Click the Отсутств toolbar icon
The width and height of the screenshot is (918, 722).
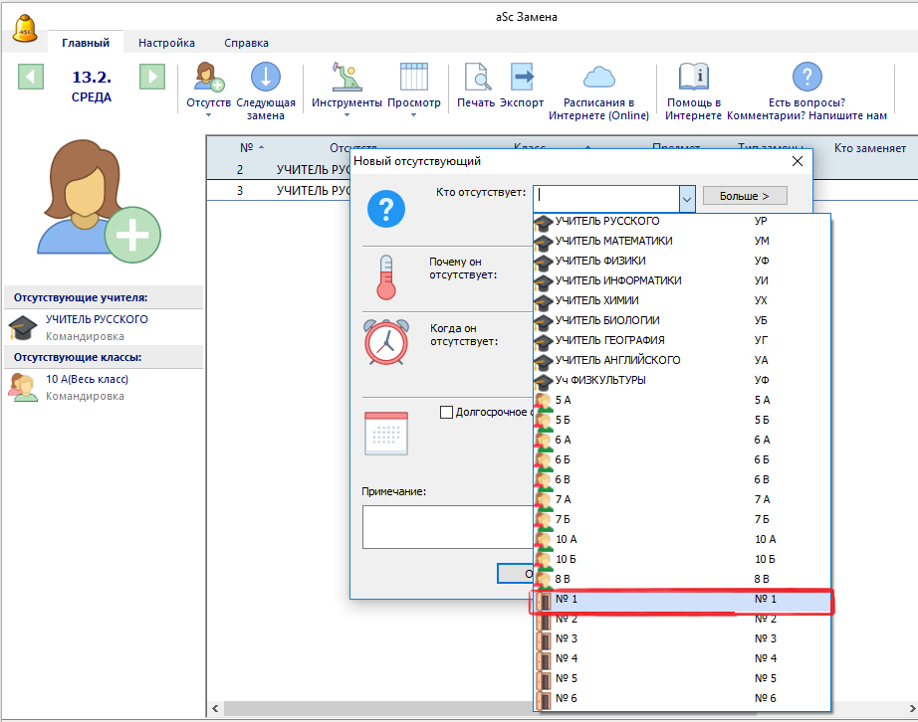tap(208, 78)
